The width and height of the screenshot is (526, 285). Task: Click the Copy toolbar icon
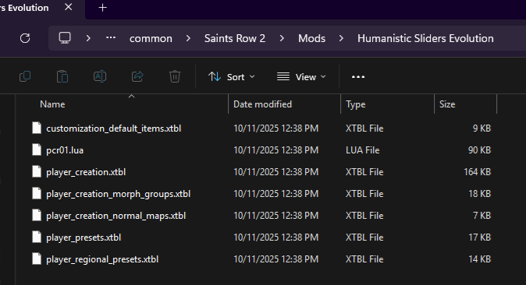click(25, 76)
